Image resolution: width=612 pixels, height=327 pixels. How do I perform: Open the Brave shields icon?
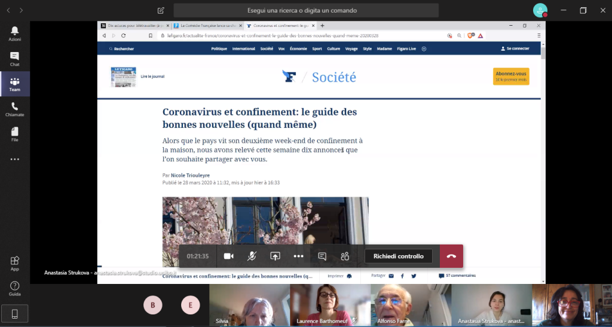[x=470, y=35]
